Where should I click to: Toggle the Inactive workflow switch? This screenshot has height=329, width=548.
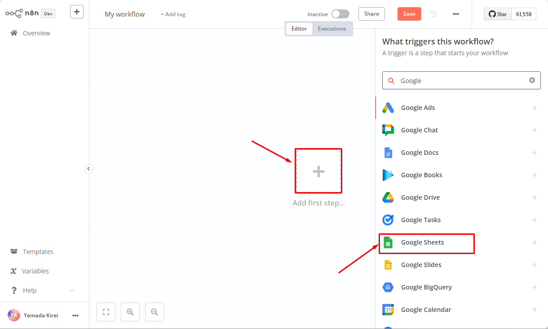coord(340,14)
